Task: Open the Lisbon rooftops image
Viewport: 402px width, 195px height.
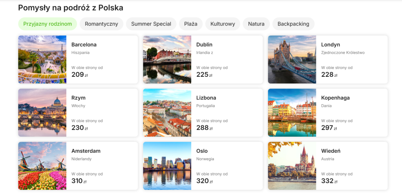Action: coord(167,113)
